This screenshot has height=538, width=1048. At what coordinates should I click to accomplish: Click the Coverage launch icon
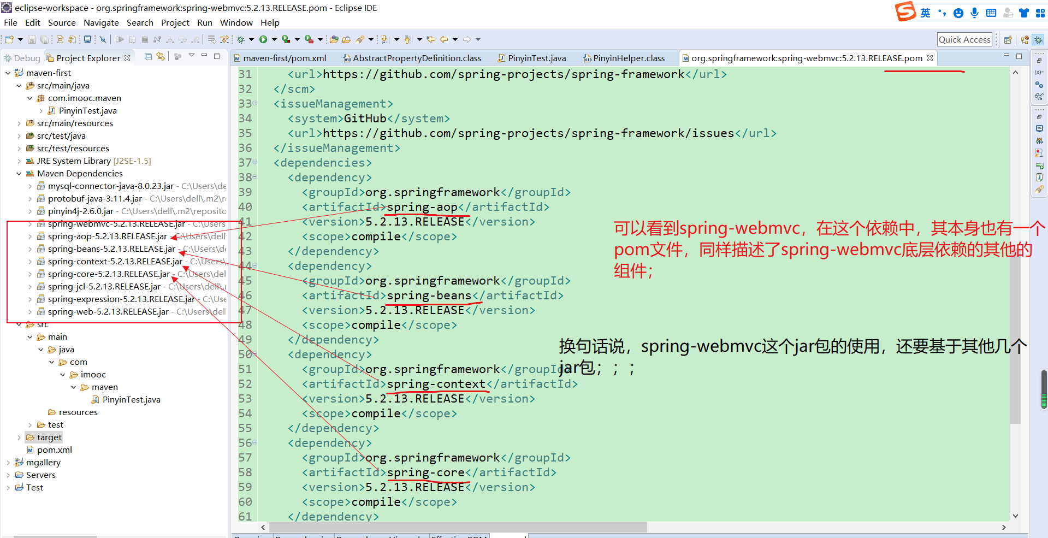(x=286, y=39)
